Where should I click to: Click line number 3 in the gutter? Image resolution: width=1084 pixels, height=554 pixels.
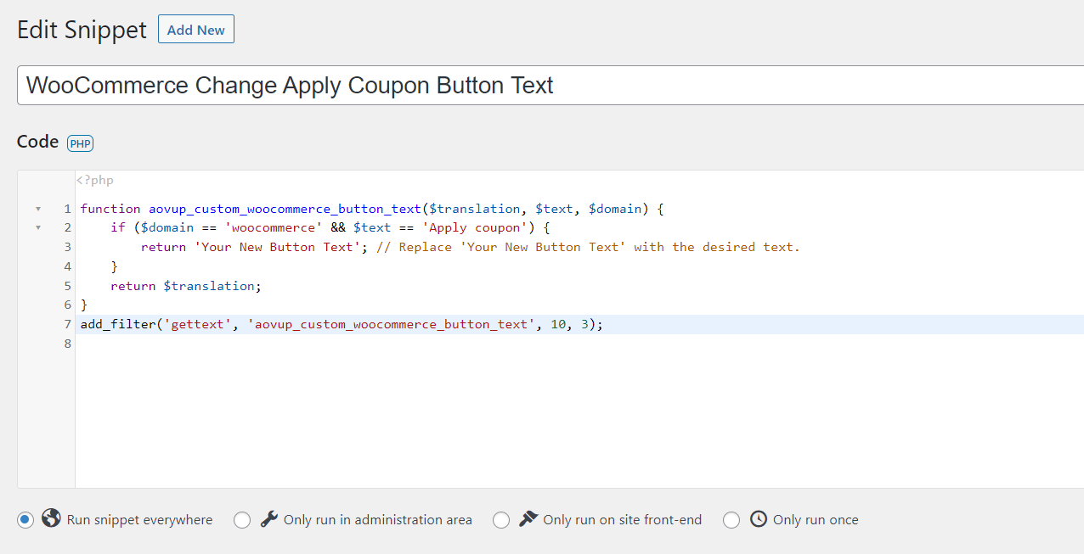[67, 247]
